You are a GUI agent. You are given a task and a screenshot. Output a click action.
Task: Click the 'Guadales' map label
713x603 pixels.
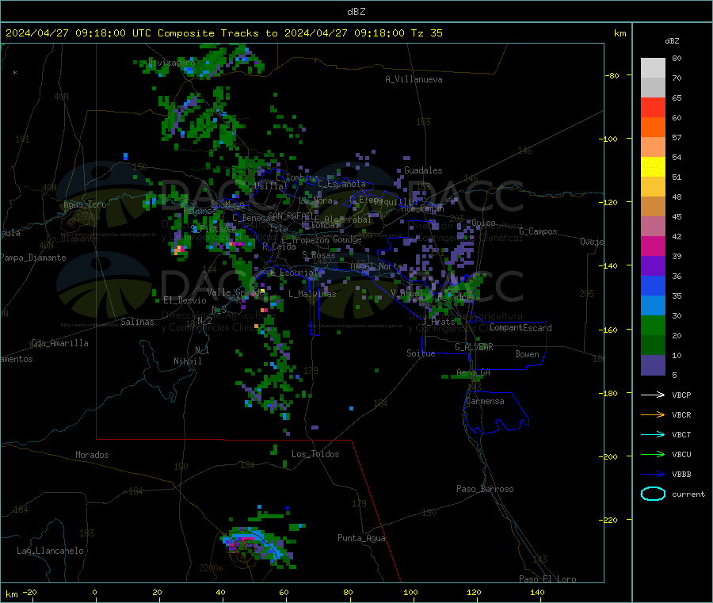423,170
